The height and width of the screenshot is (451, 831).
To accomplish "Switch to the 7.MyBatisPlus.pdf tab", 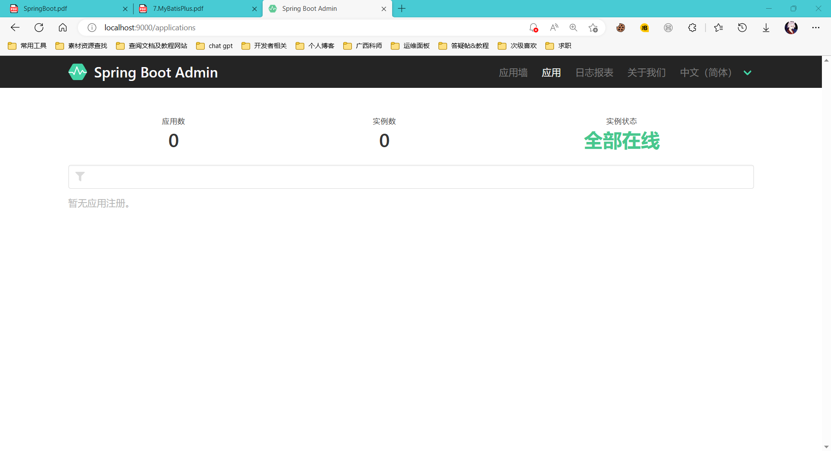I will [197, 9].
